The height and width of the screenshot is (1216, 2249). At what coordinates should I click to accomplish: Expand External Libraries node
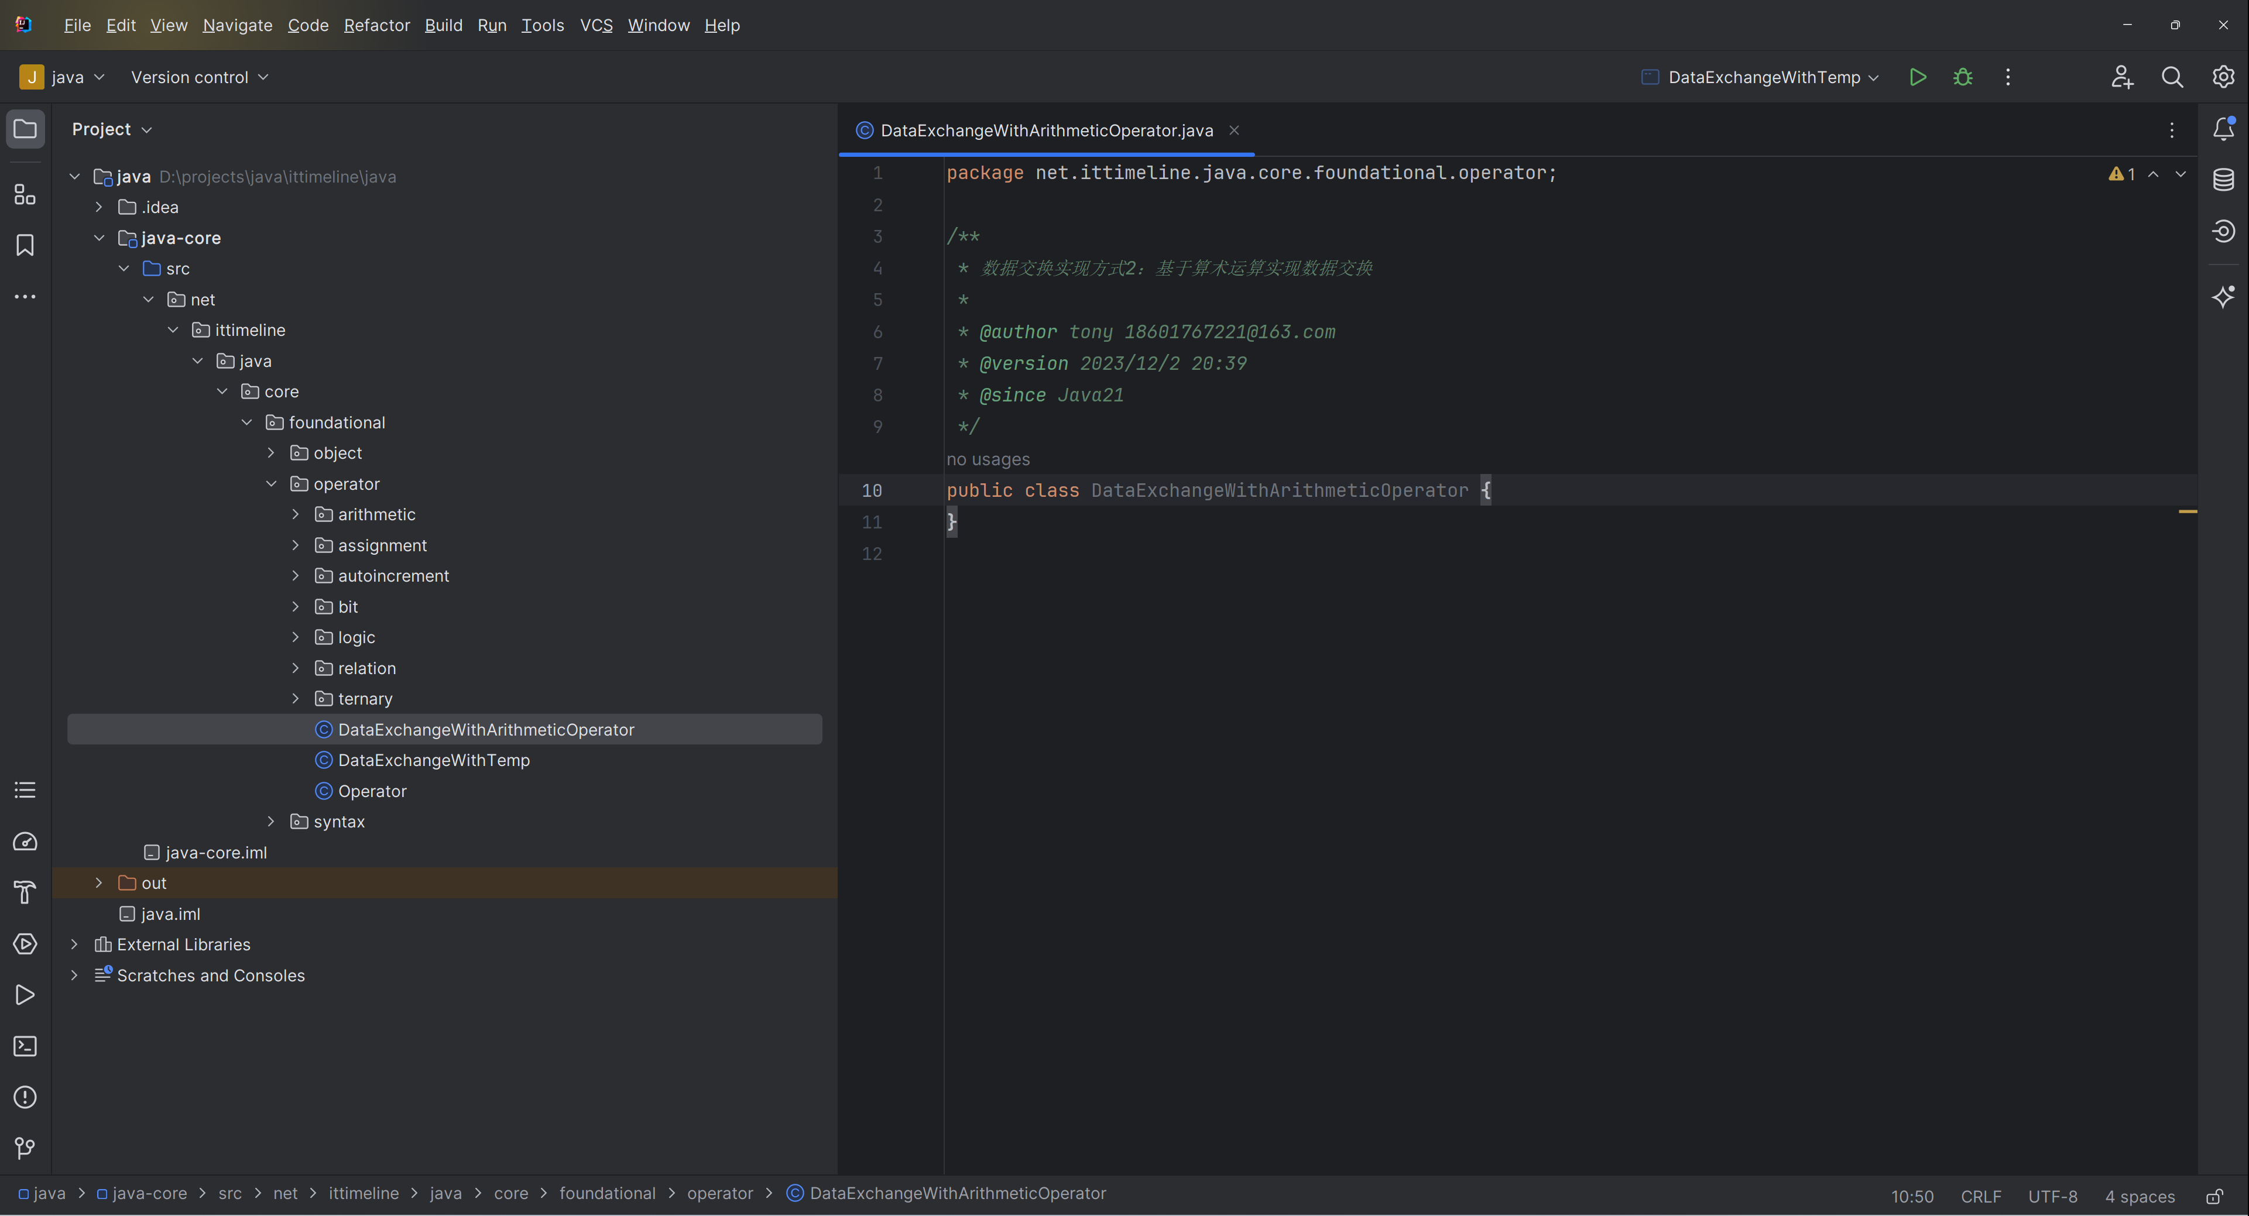coord(74,944)
